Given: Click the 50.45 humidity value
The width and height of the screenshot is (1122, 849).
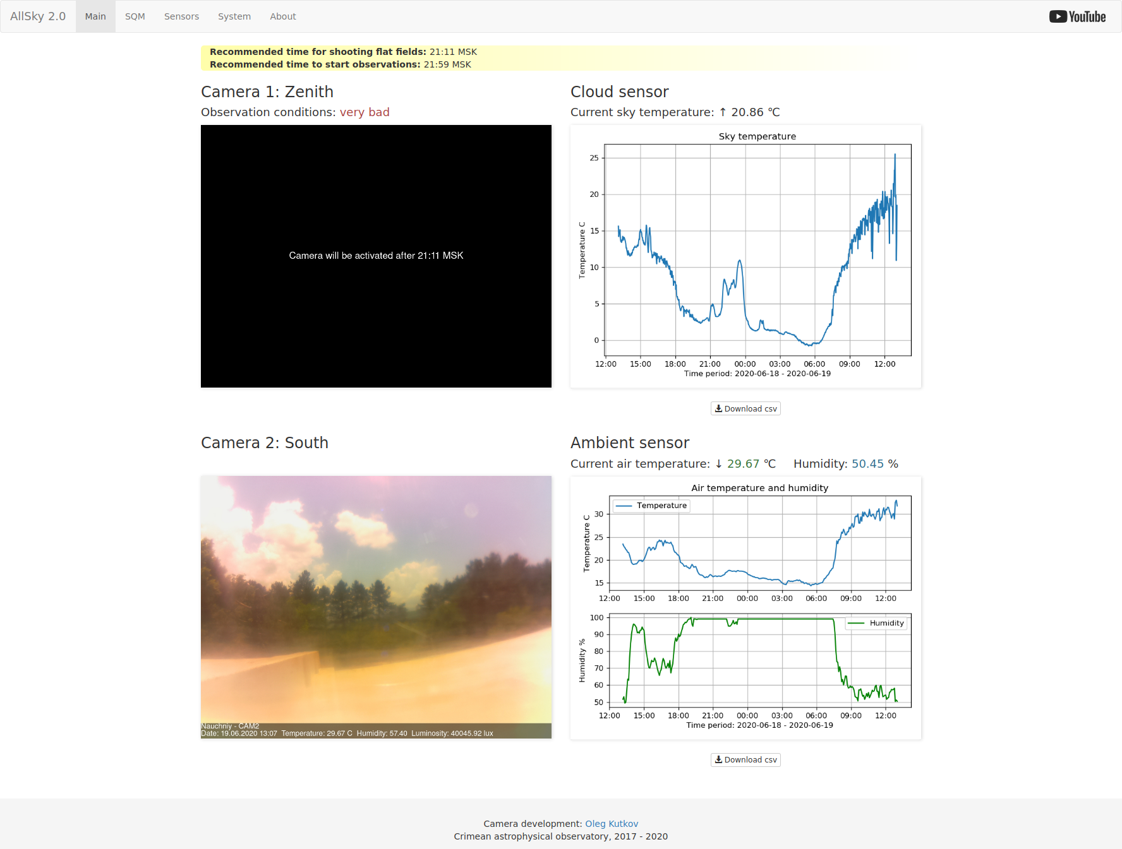Looking at the screenshot, I should point(867,464).
